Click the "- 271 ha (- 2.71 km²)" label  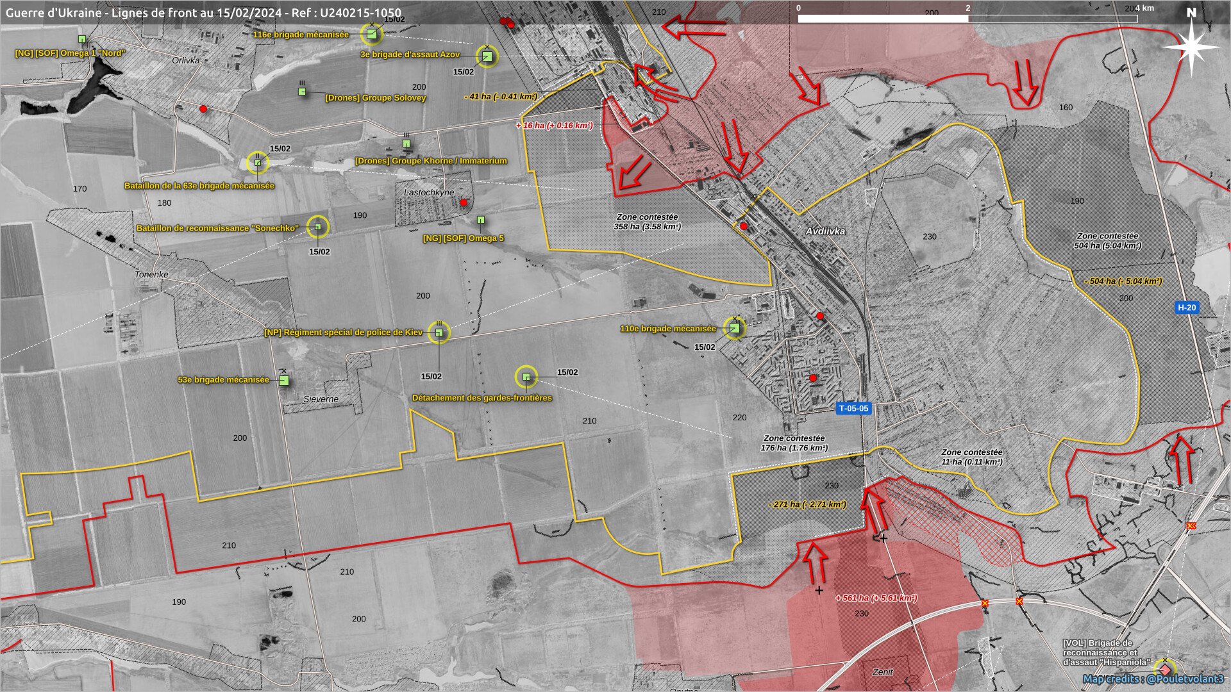(807, 504)
